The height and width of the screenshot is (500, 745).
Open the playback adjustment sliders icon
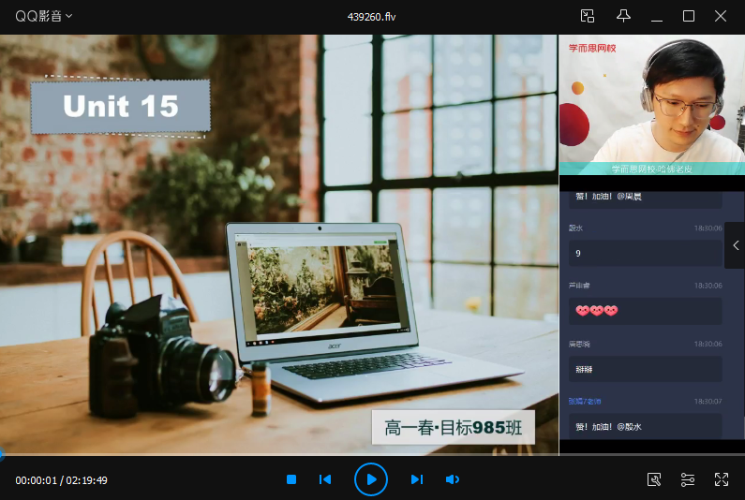(x=688, y=479)
